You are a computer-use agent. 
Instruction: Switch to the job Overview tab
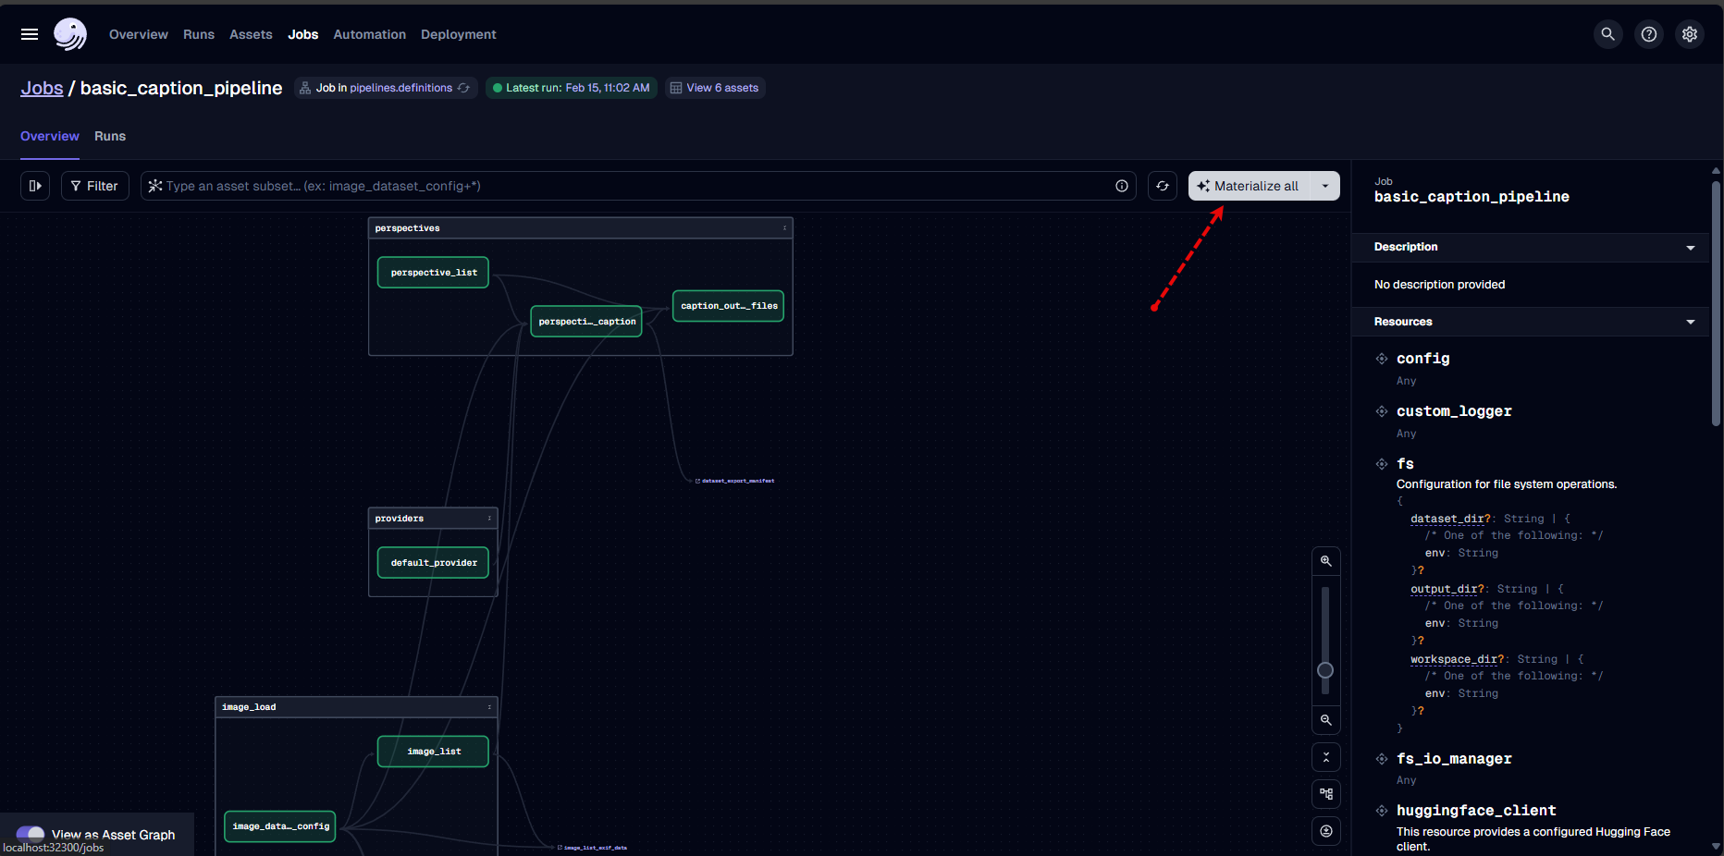50,136
